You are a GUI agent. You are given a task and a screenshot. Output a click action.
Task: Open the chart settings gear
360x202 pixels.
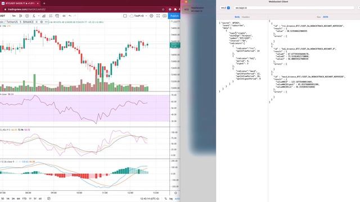click(x=151, y=16)
